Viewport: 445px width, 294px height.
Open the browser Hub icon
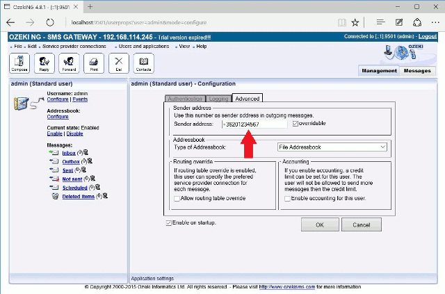[380, 22]
